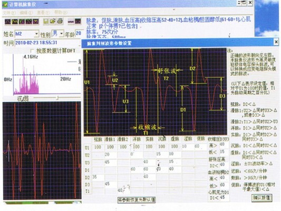
Task: Adjust the 沉/弱 slider handle
Action: (x=57, y=98)
